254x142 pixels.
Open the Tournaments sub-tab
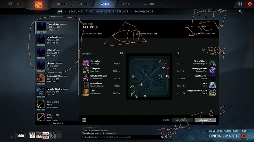point(100,11)
